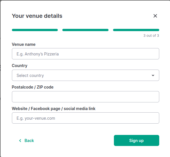Viewport: 170px width, 157px height.
Task: Focus the Website / Facebook page link field
Action: (x=86, y=118)
